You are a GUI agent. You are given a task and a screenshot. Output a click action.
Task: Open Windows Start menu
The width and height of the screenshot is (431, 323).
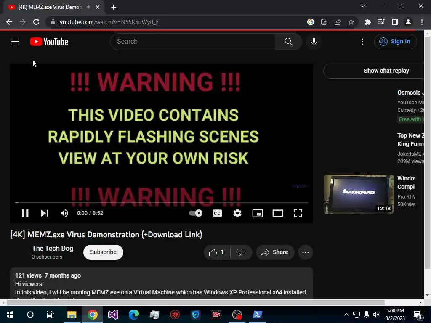[10, 315]
